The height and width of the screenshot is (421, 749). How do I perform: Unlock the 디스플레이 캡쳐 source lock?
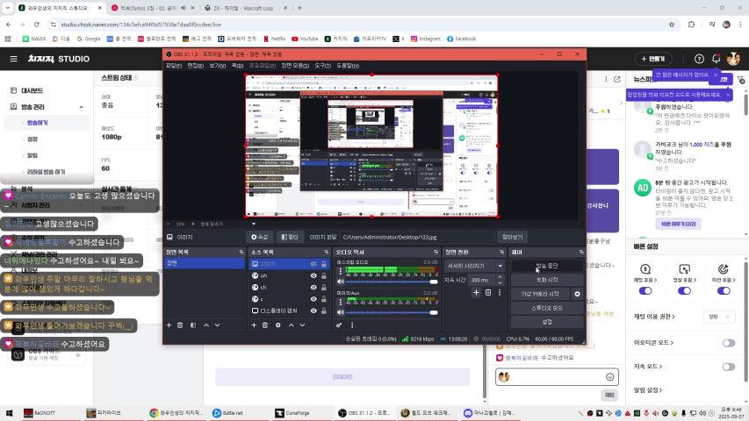pos(324,310)
